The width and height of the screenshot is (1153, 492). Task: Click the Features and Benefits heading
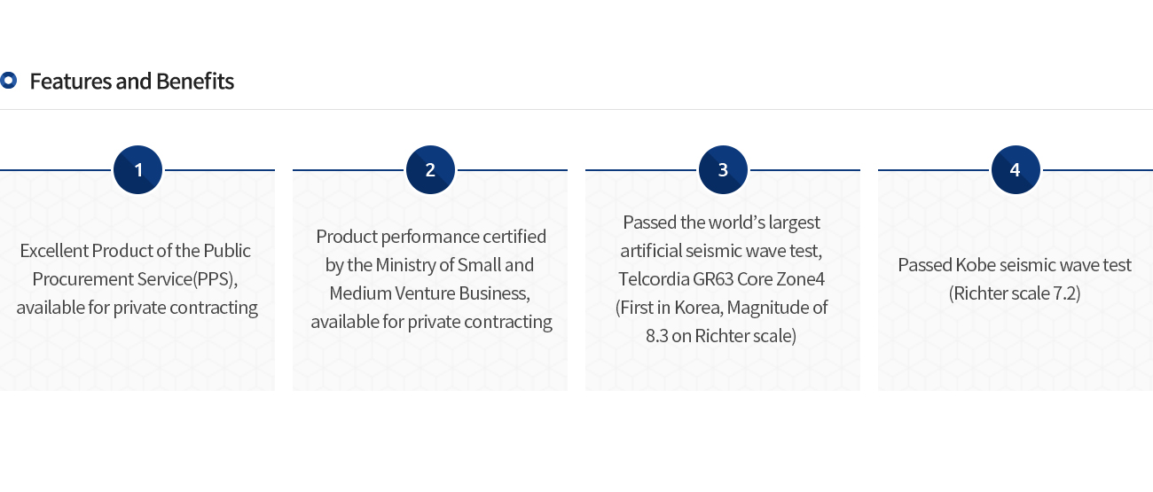[x=131, y=82]
